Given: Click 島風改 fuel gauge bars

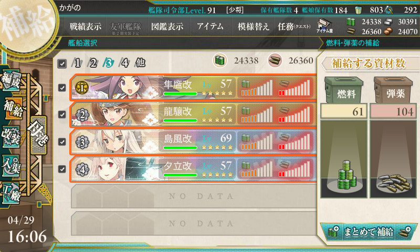Looking at the screenshot, I should [x=257, y=141].
